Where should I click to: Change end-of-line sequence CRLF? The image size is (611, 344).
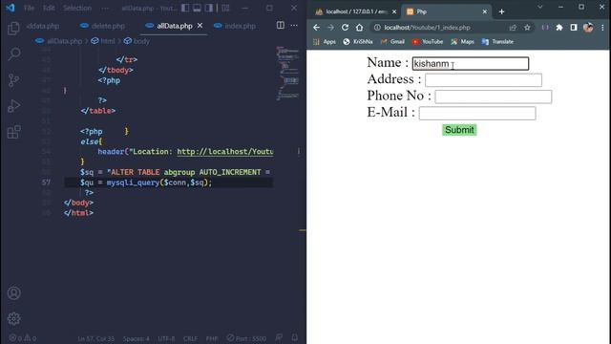(191, 338)
